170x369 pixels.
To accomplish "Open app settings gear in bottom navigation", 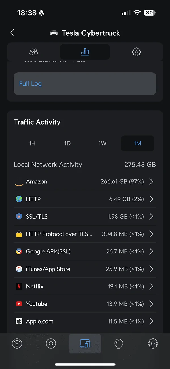I will pyautogui.click(x=153, y=344).
